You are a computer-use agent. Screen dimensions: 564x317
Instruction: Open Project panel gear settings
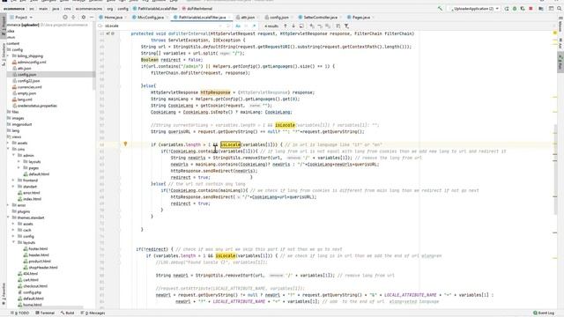tap(84, 17)
